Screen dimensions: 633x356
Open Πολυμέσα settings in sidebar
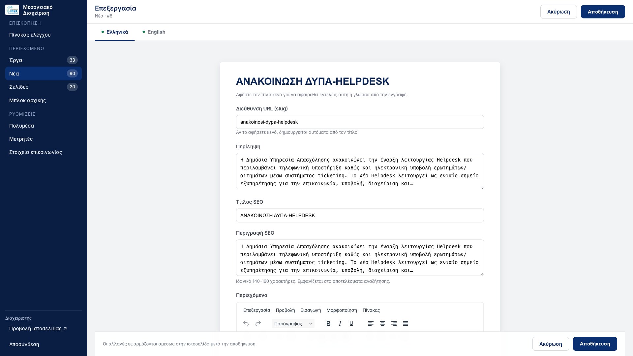(44, 126)
